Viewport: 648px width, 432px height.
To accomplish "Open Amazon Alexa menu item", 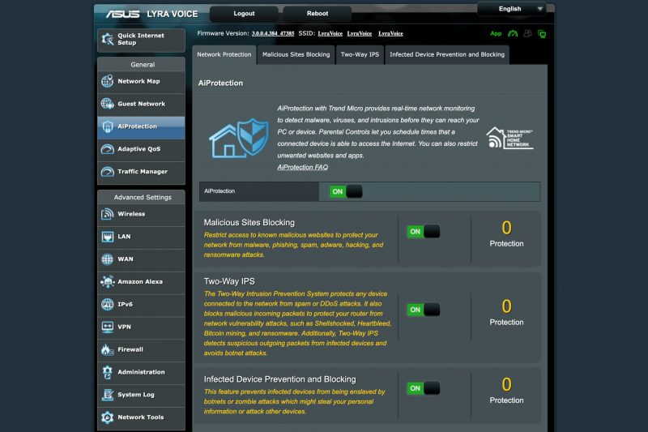I will [141, 282].
